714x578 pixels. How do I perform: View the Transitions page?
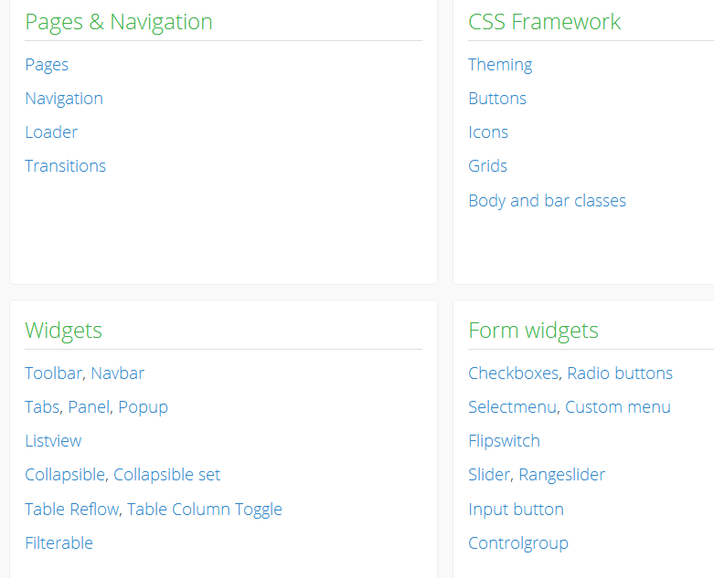[65, 166]
